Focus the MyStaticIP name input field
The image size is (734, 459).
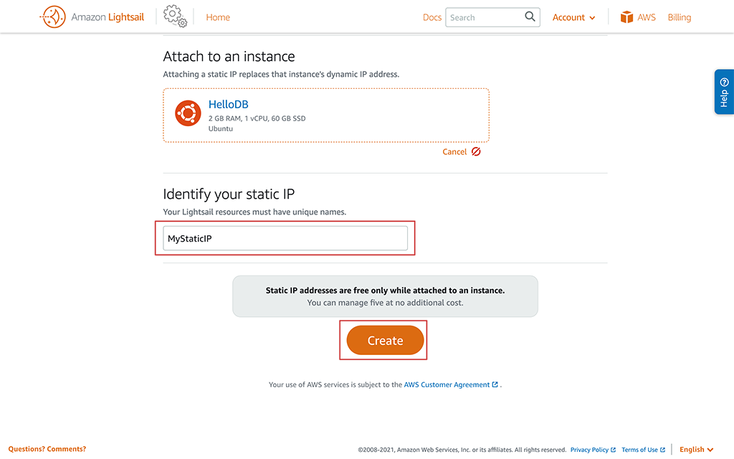click(x=285, y=238)
